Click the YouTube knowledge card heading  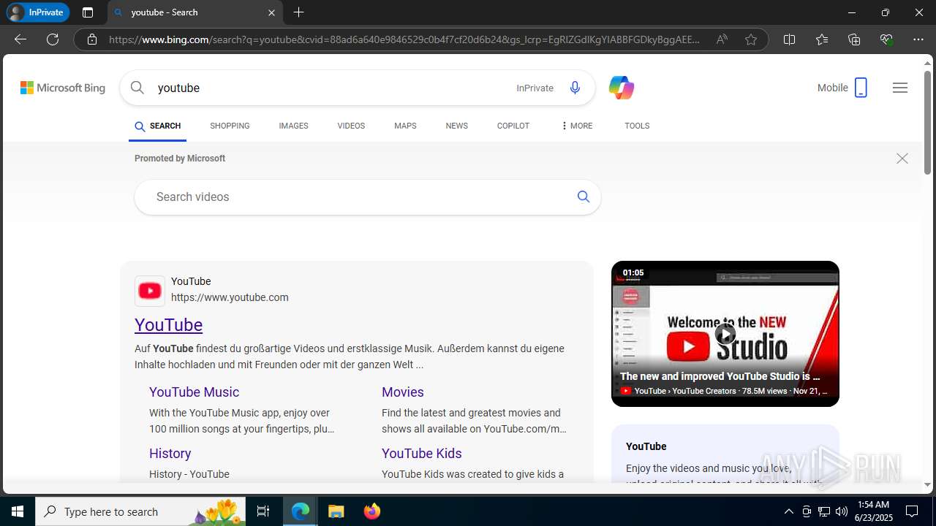click(x=646, y=446)
